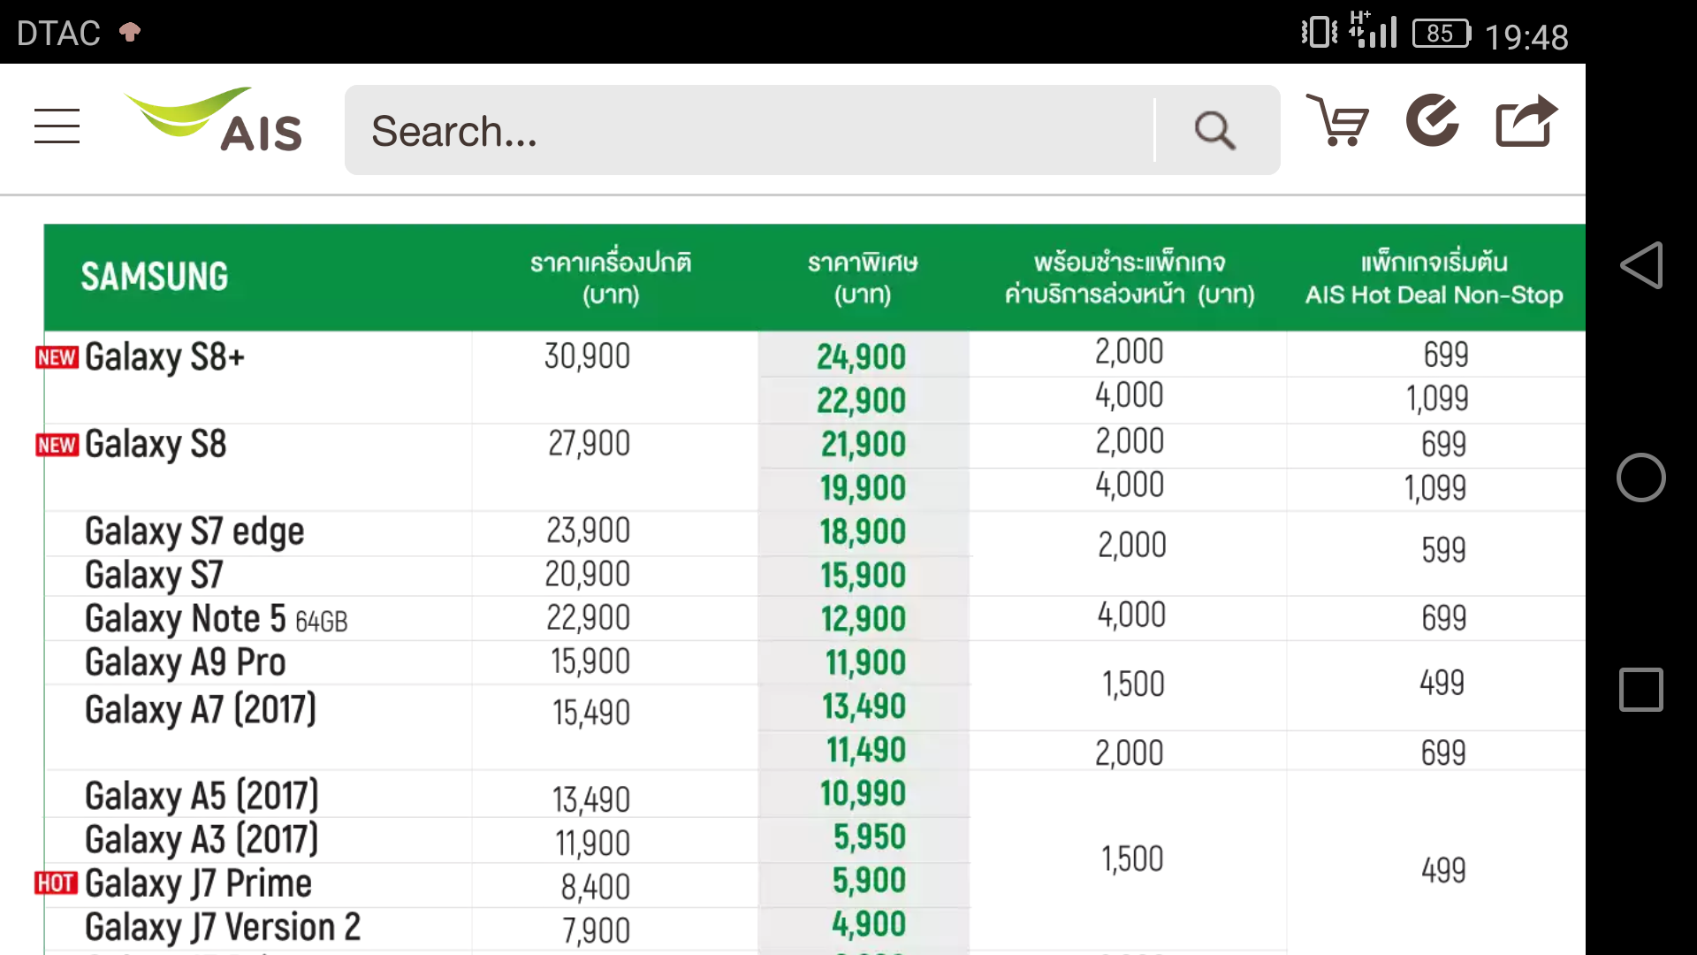Click the 5,900 special price
1697x955 pixels.
[870, 881]
